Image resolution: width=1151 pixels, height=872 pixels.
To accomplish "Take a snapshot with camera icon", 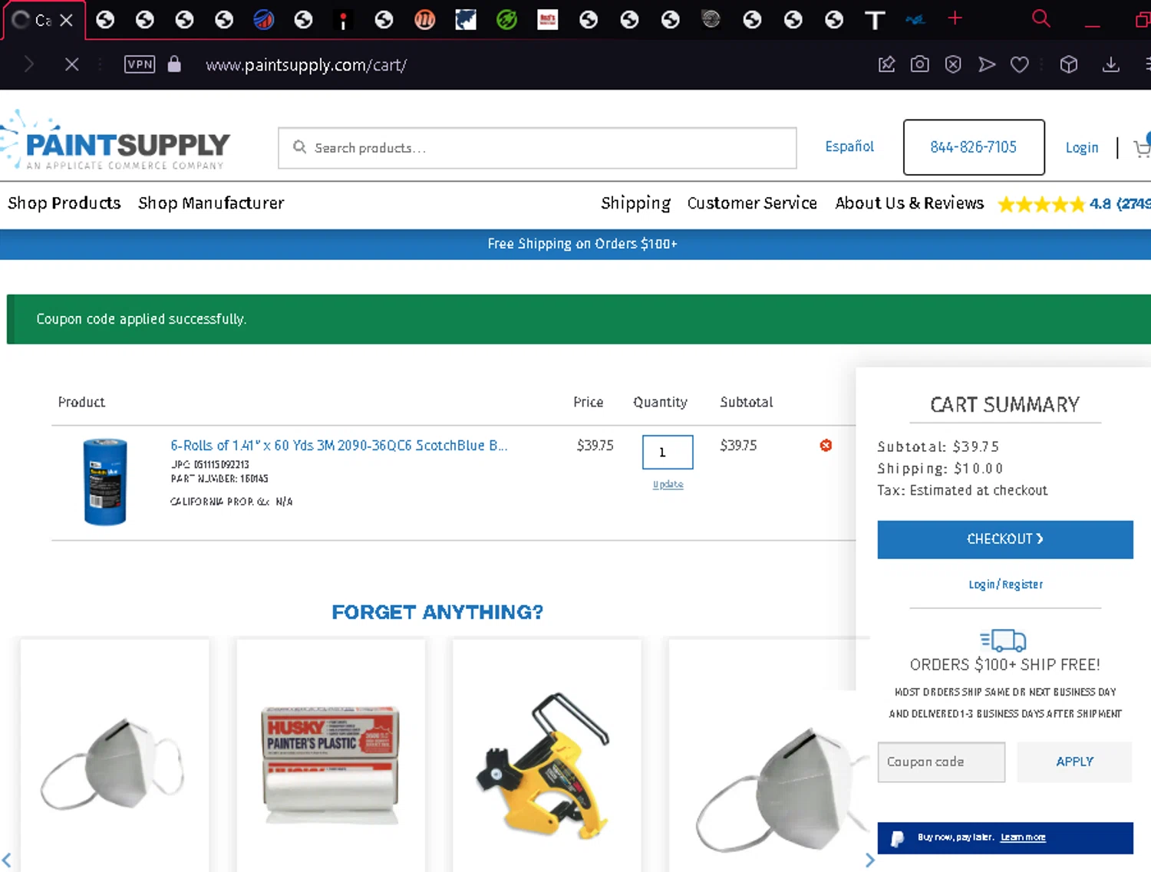I will 919,64.
